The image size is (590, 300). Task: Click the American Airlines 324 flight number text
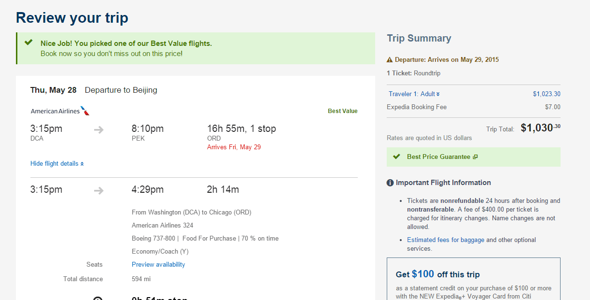click(163, 225)
